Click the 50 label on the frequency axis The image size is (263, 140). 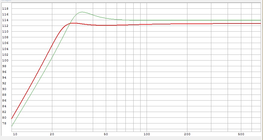coord(106,134)
